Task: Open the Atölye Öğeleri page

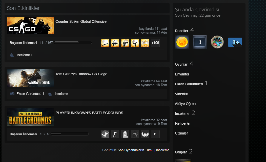Action: [x=186, y=104]
